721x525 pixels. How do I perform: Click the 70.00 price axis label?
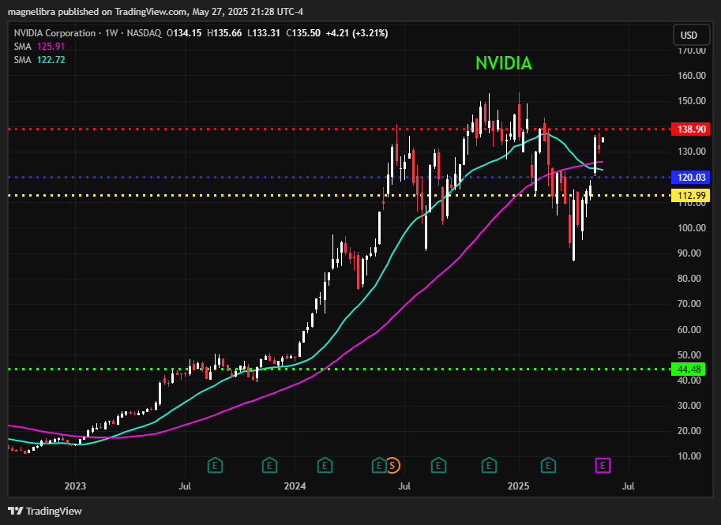[689, 304]
